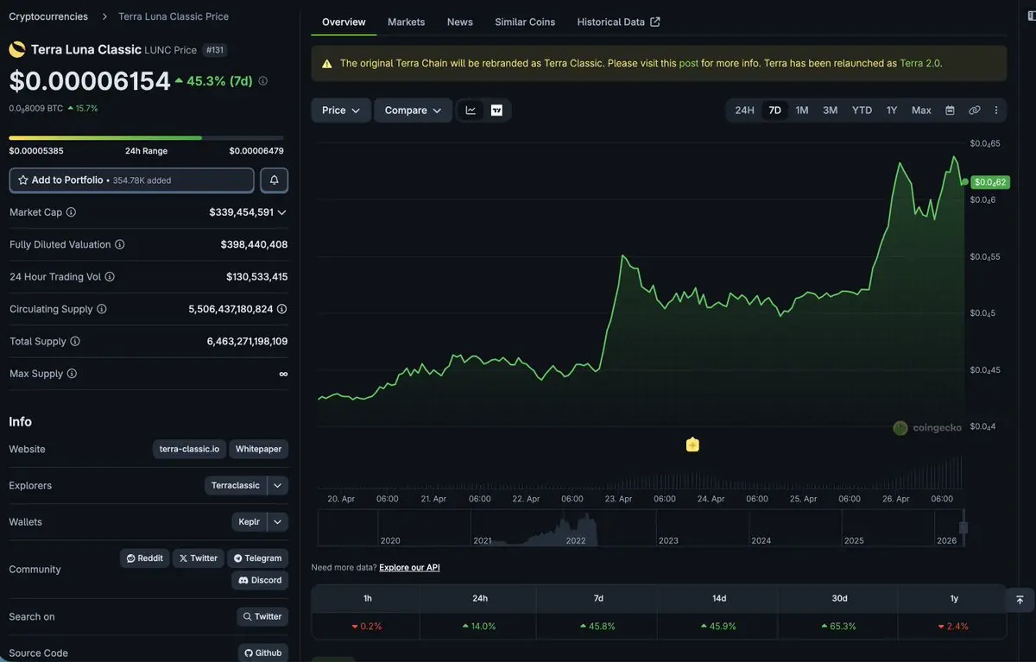Click the info icon beside Circulating Supply label

[102, 309]
